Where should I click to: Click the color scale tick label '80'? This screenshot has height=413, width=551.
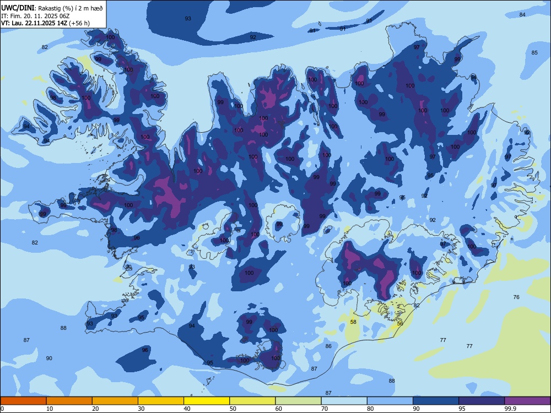click(370, 409)
